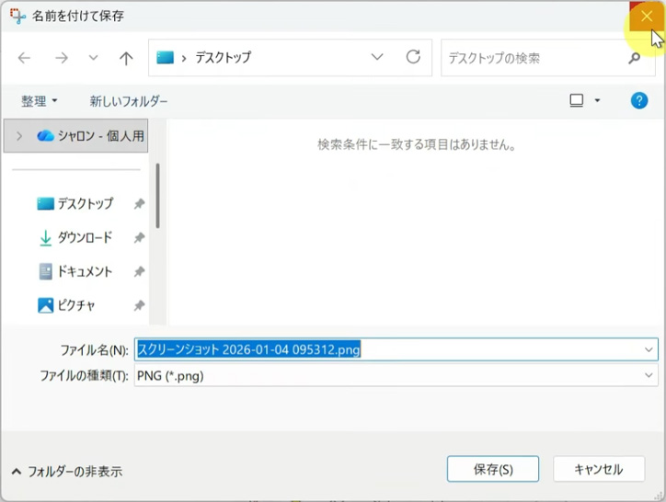
Task: Unpin Desktop using its pin icon
Action: tap(139, 203)
